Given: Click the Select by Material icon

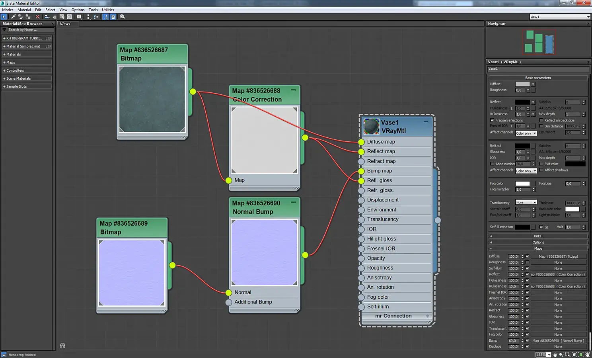Looking at the screenshot, I should tap(123, 17).
